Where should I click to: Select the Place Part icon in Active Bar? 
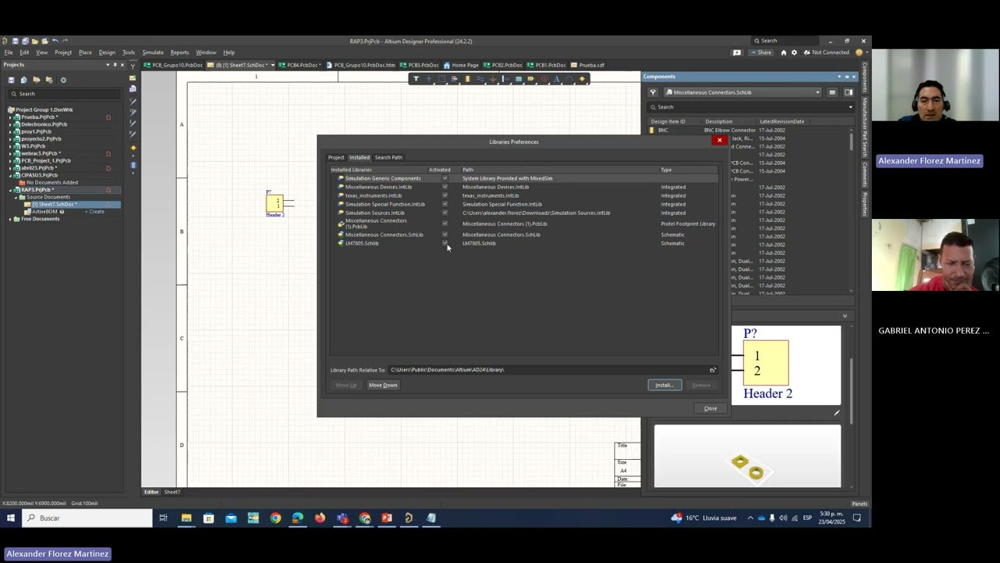click(467, 79)
